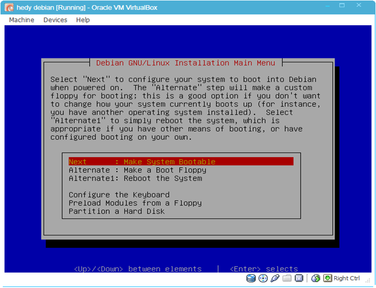Open the Help menu
Image resolution: width=376 pixels, height=288 pixels.
pyautogui.click(x=83, y=20)
